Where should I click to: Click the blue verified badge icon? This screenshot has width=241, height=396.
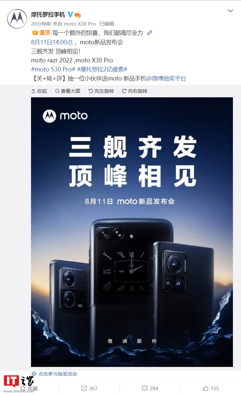coord(70,14)
